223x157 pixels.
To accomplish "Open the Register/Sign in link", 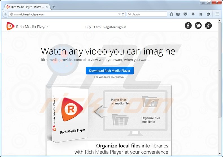I will tap(115, 27).
